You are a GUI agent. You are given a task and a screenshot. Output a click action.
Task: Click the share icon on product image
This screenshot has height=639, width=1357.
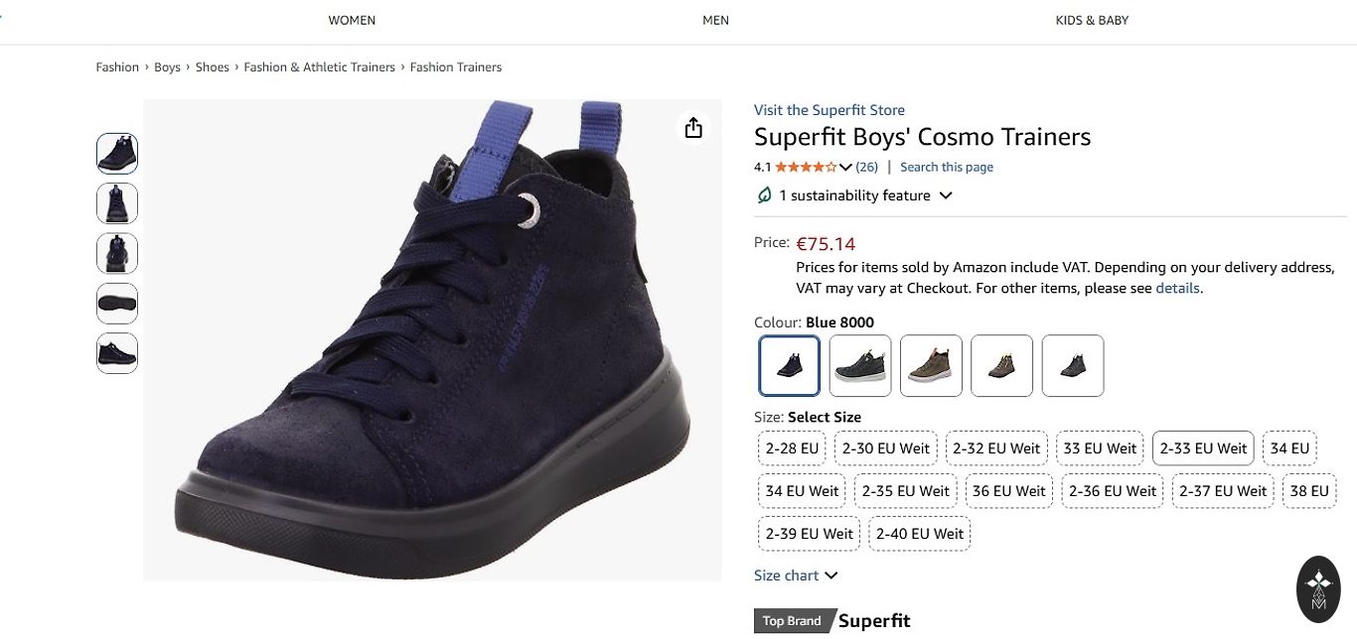pyautogui.click(x=693, y=128)
